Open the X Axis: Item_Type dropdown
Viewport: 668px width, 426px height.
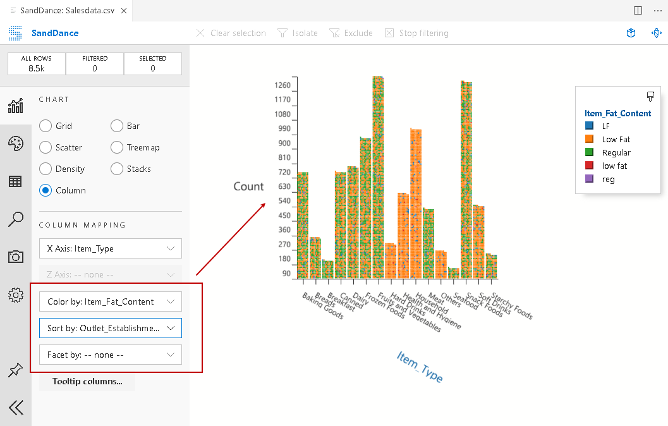111,248
